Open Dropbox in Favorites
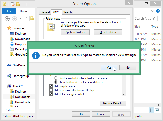 21,44
